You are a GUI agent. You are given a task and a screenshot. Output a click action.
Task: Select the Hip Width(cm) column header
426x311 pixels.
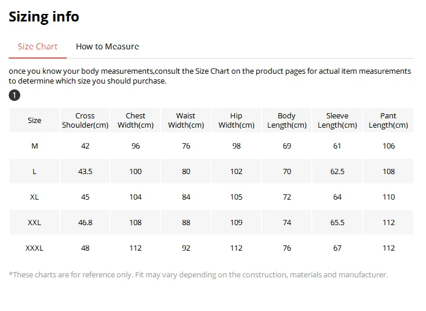coord(236,120)
